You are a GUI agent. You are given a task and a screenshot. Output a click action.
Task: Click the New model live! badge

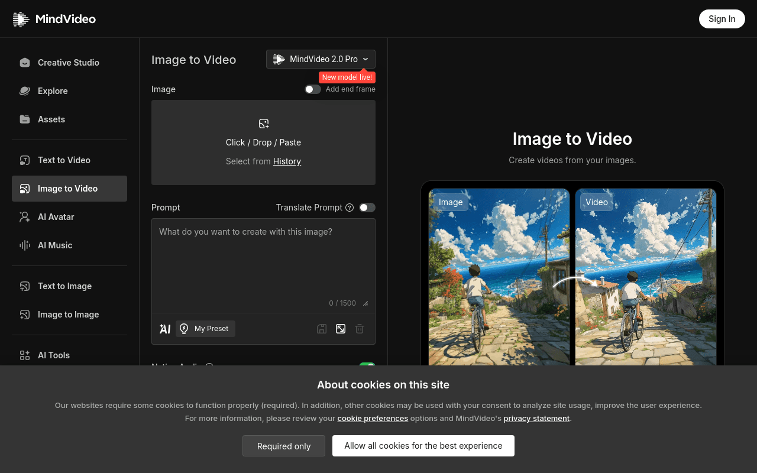pos(347,77)
